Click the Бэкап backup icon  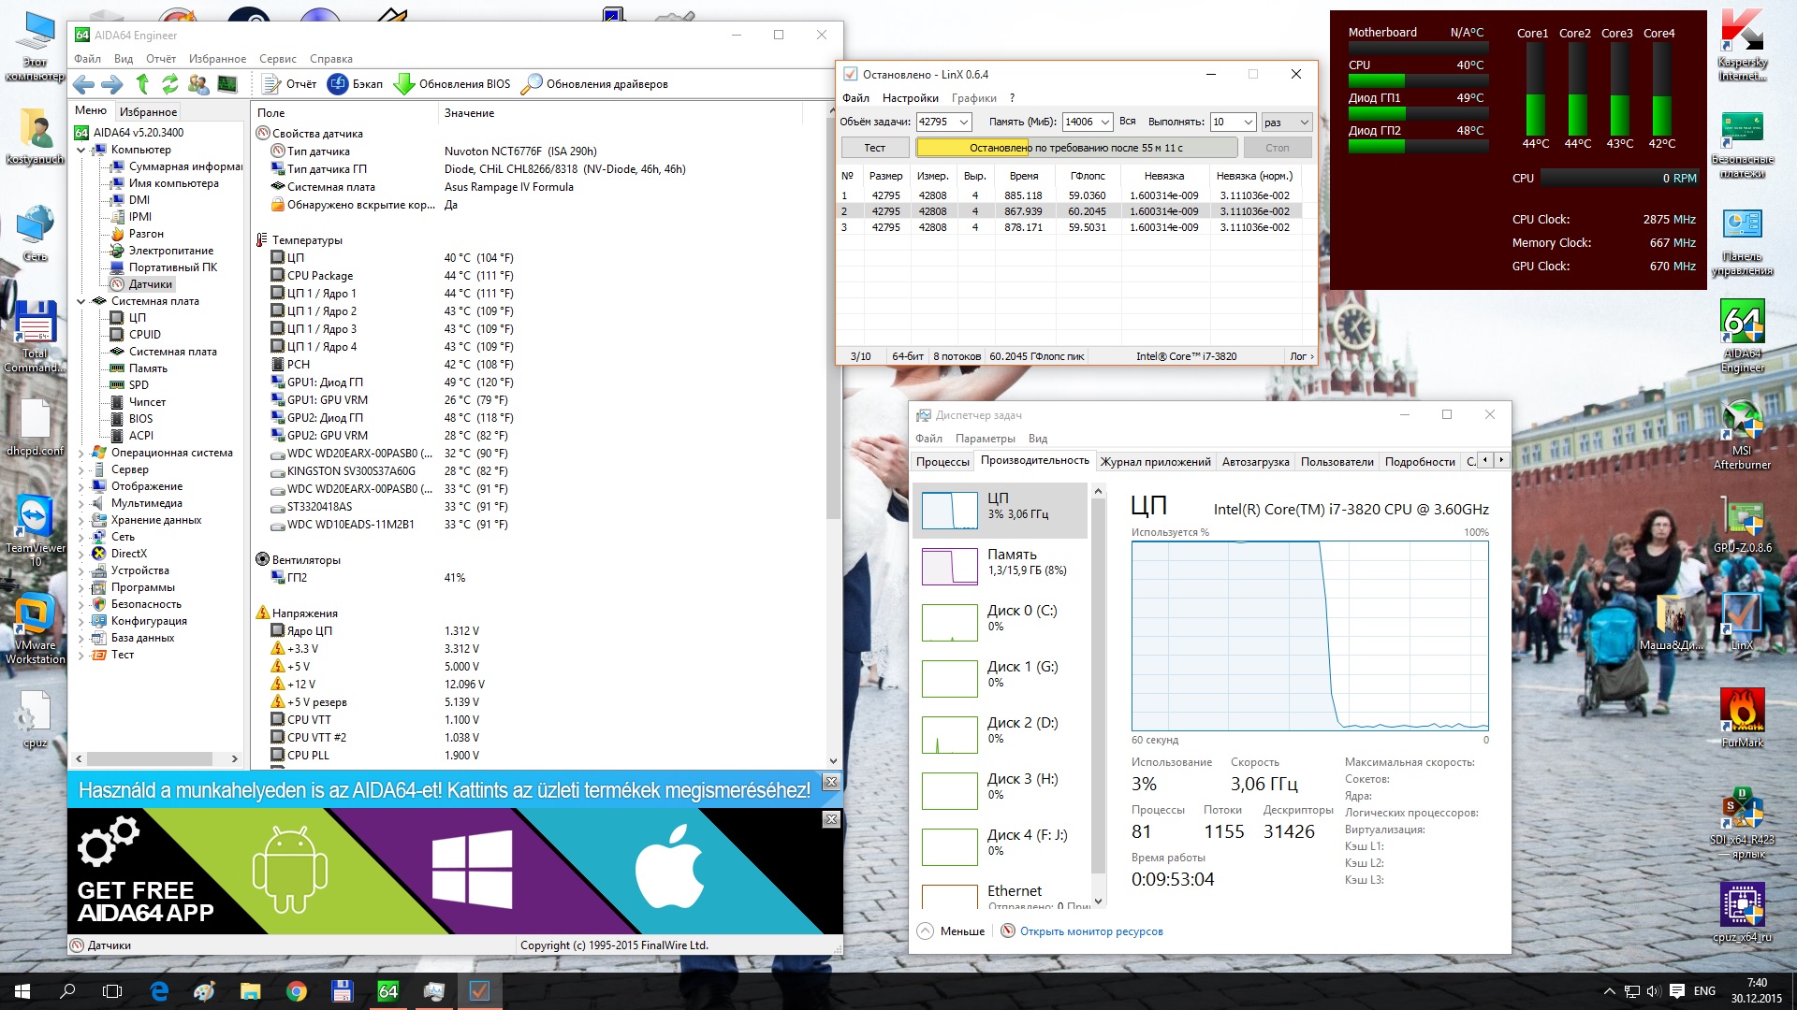338,84
